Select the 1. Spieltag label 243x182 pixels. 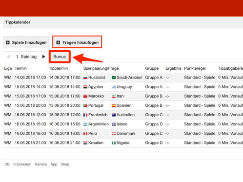[x=26, y=57]
